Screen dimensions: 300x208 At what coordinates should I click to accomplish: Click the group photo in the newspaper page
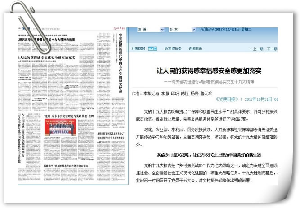[x=60, y=127]
